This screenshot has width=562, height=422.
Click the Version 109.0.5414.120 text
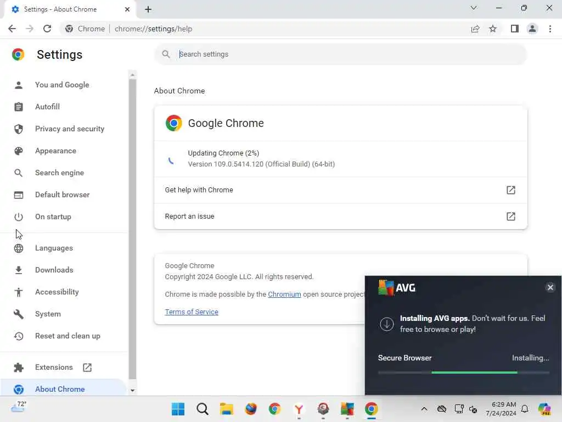click(x=261, y=164)
